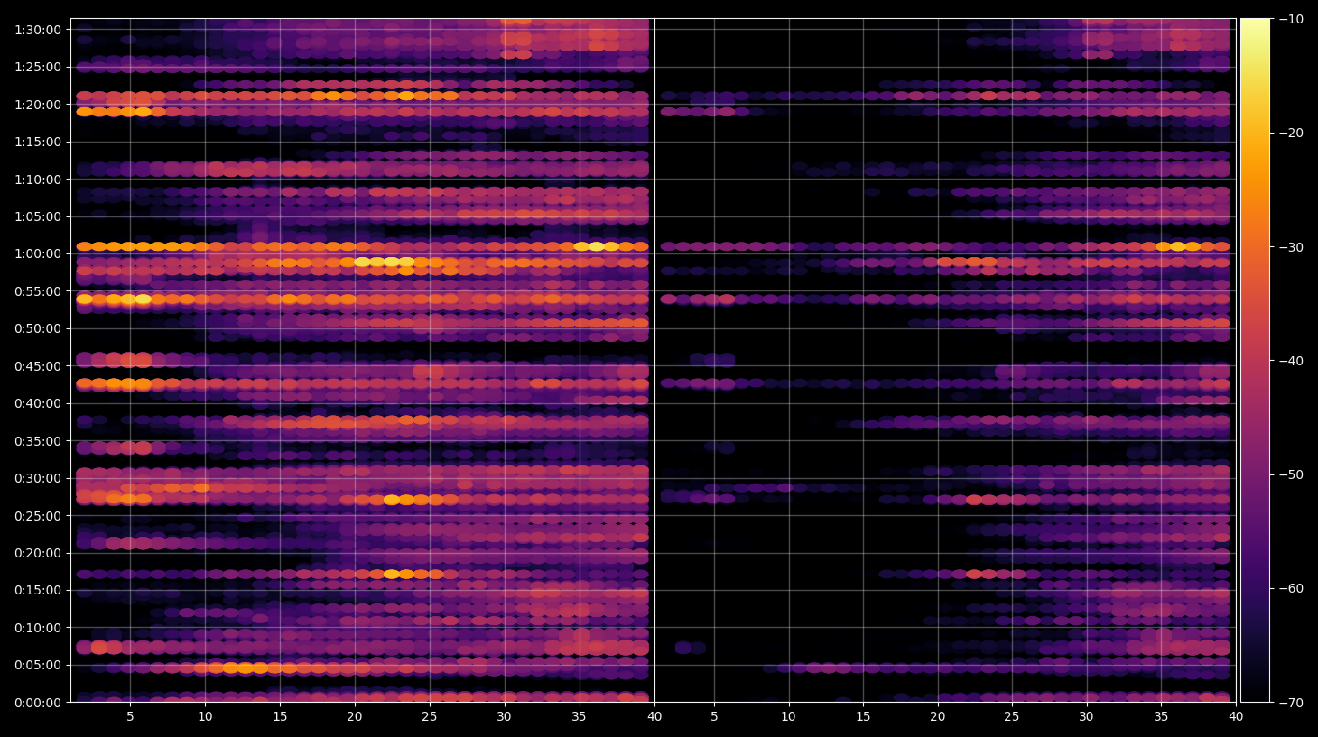Viewport: 1318px width, 737px height.
Task: Select x-axis tick 30 under the right heatmap
Action: (1086, 717)
